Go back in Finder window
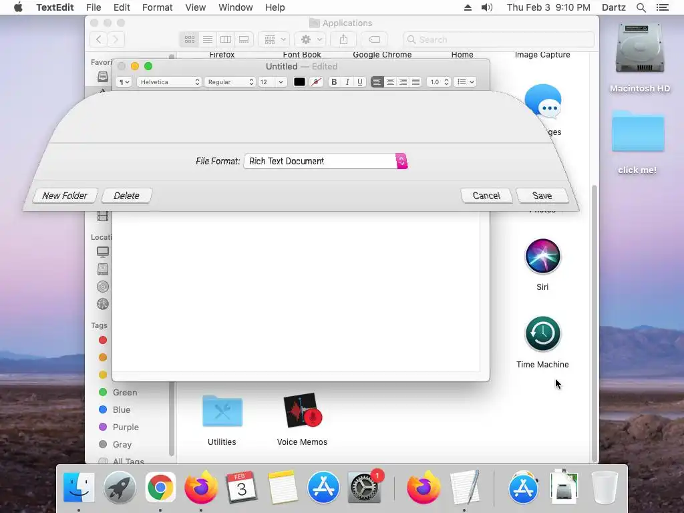684x513 pixels. click(99, 39)
